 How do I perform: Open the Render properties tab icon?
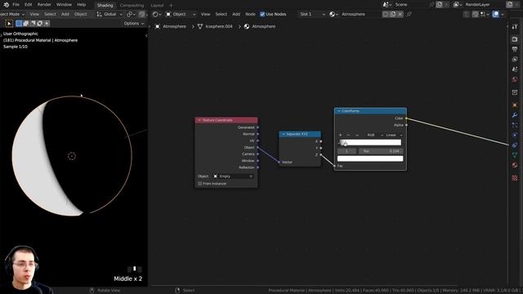coord(515,39)
